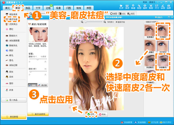Image resolution: width=174 pixels, height=125 pixels.
Task: Select 瘦脸瘦身 in the sidebar
Action: point(11,14)
